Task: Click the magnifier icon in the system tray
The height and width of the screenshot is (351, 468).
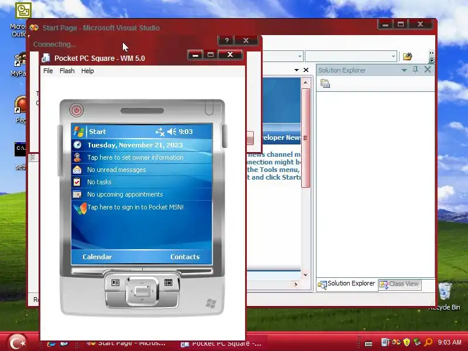Action: click(428, 342)
